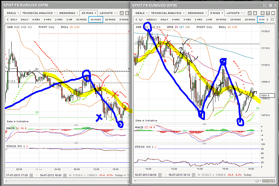Image resolution: width=279 pixels, height=186 pixels.
Task: Select 30 MINS timeframe in right window
Action: [221, 20]
